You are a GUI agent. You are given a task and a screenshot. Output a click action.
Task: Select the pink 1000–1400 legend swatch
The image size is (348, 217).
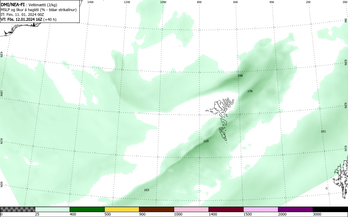pos(191,209)
